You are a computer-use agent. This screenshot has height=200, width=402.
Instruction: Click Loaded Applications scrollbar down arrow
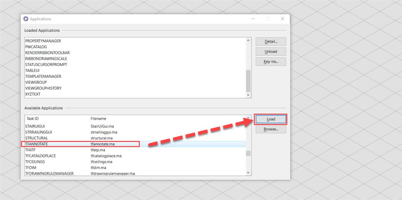(248, 95)
